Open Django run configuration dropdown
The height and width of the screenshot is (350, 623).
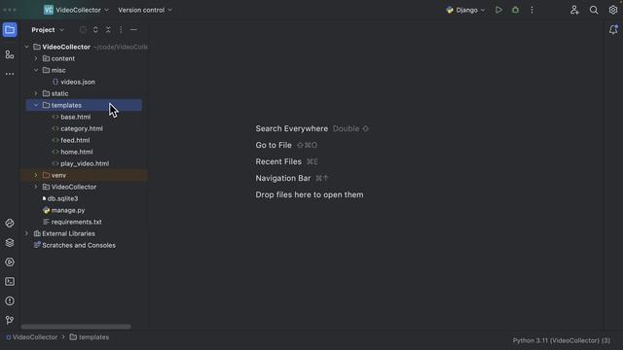coord(465,10)
